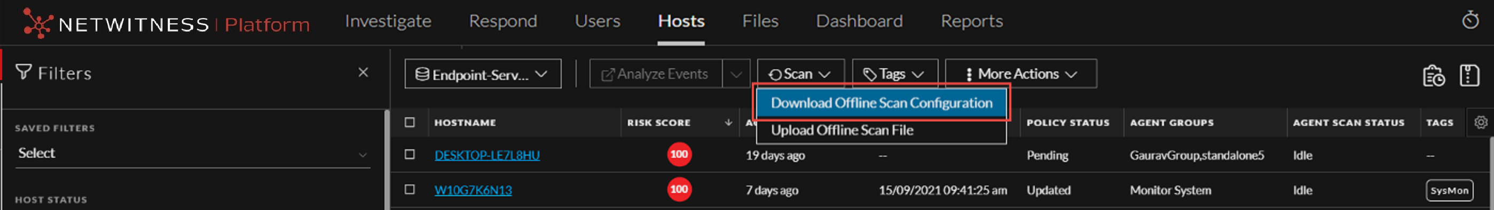Click Risk Score sort arrow
The height and width of the screenshot is (210, 1494).
coord(728,122)
